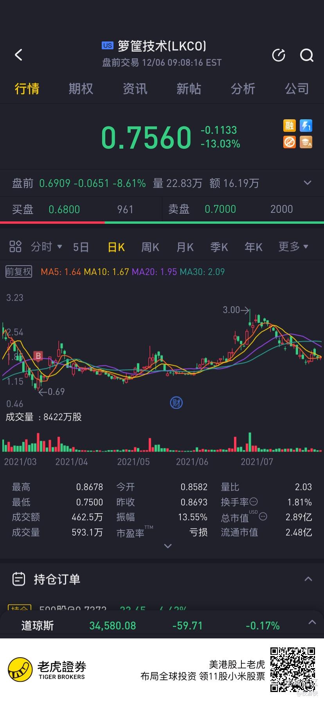Switch chart to 5日 view

click(81, 247)
